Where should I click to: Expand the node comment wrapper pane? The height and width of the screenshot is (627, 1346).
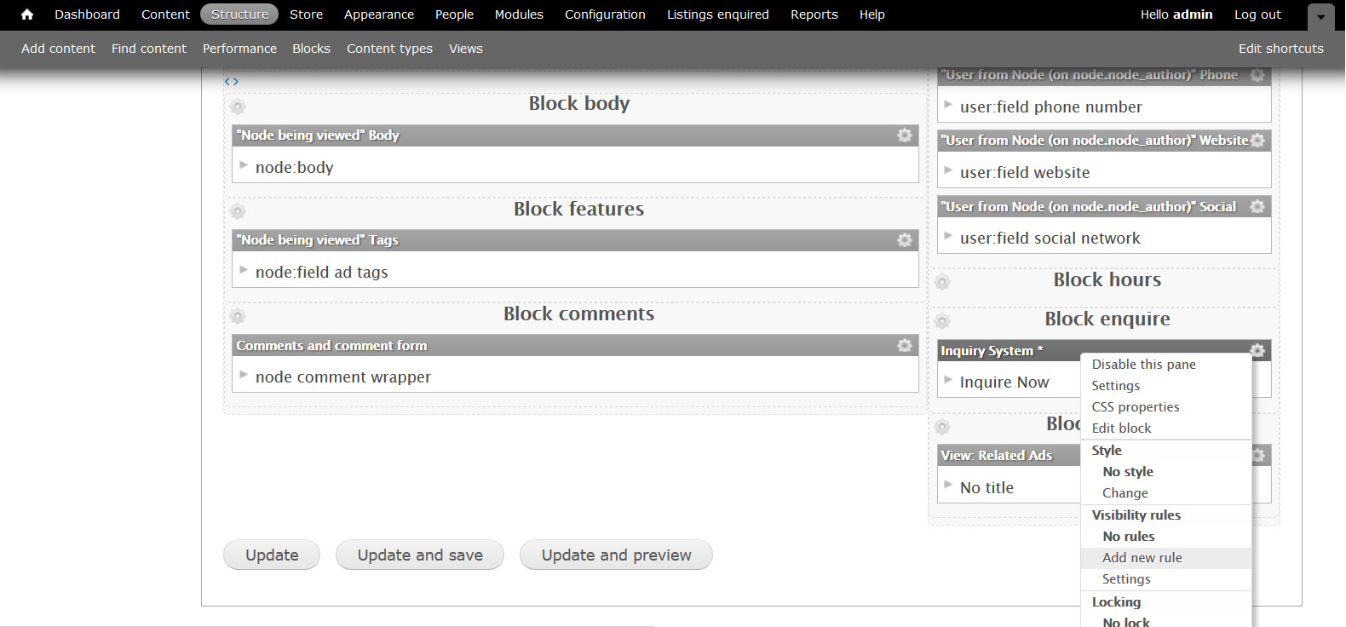point(244,375)
